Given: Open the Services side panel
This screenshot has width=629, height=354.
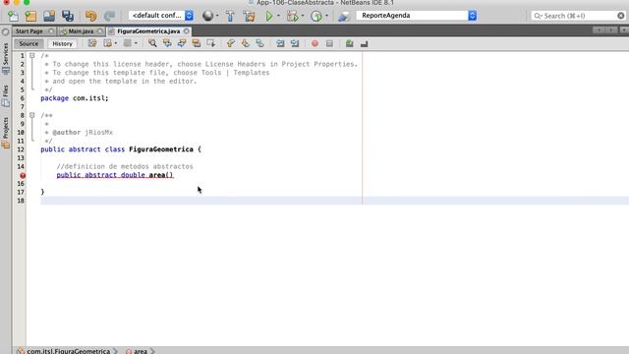Looking at the screenshot, I should tap(6, 59).
